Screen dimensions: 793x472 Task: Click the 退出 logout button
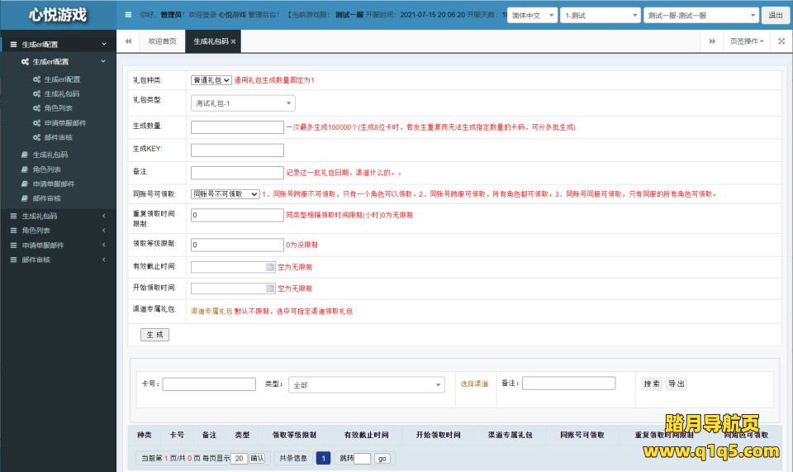pyautogui.click(x=776, y=15)
